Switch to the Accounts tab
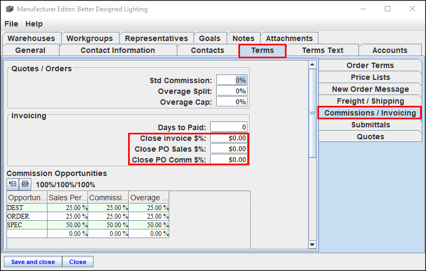Image resolution: width=426 pixels, height=271 pixels. 390,50
